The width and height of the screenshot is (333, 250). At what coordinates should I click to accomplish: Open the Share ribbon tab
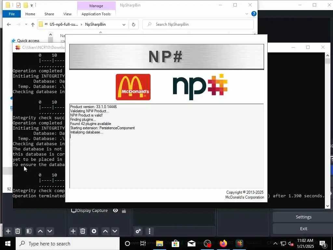[x=49, y=14]
